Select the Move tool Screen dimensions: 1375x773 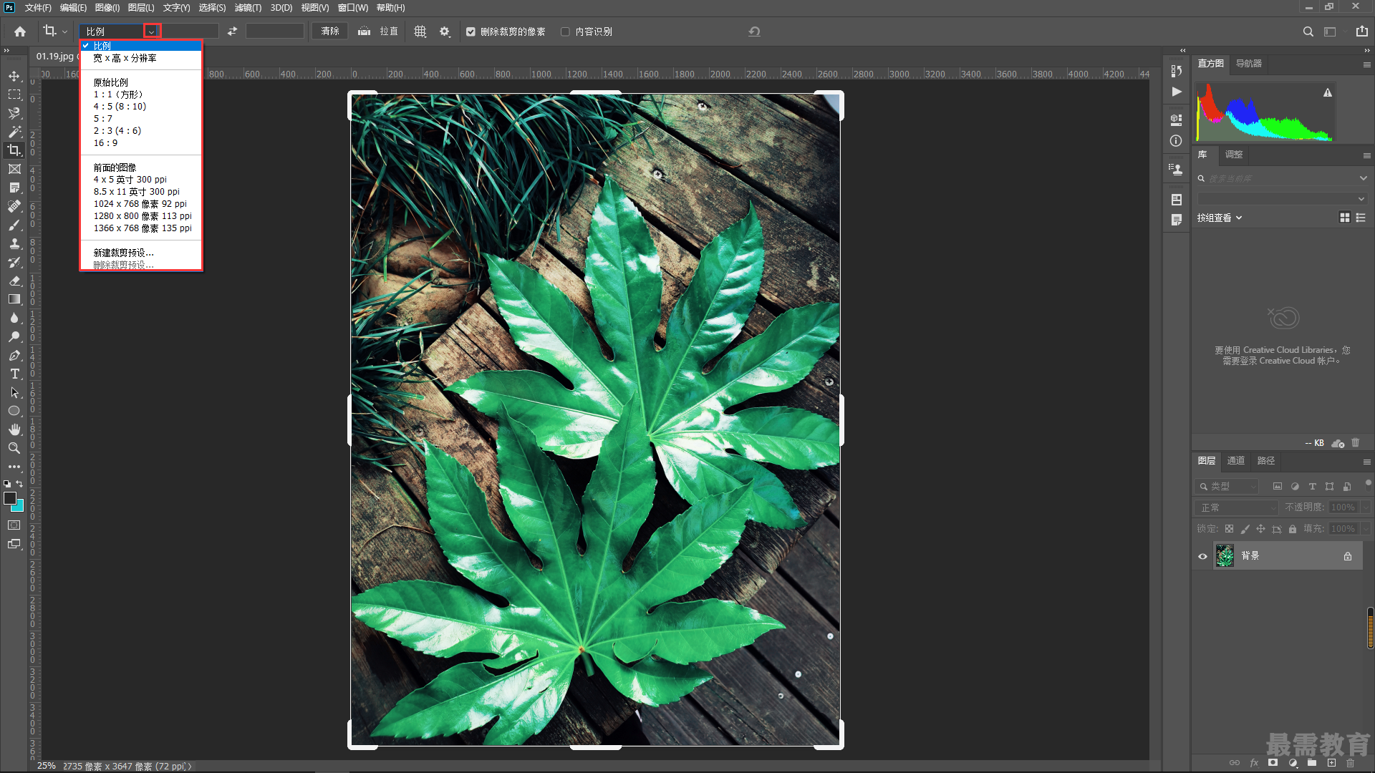(x=14, y=76)
